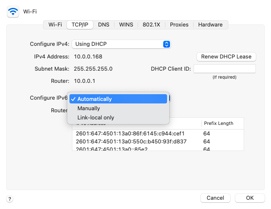Select the TCP/IP tab

[80, 25]
